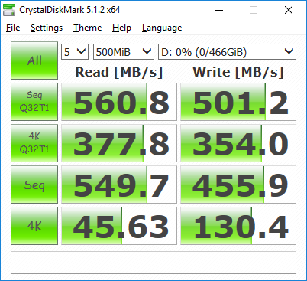Click the CrystalDiskMark app icon in title bar
This screenshot has width=307, height=281.
[x=9, y=10]
